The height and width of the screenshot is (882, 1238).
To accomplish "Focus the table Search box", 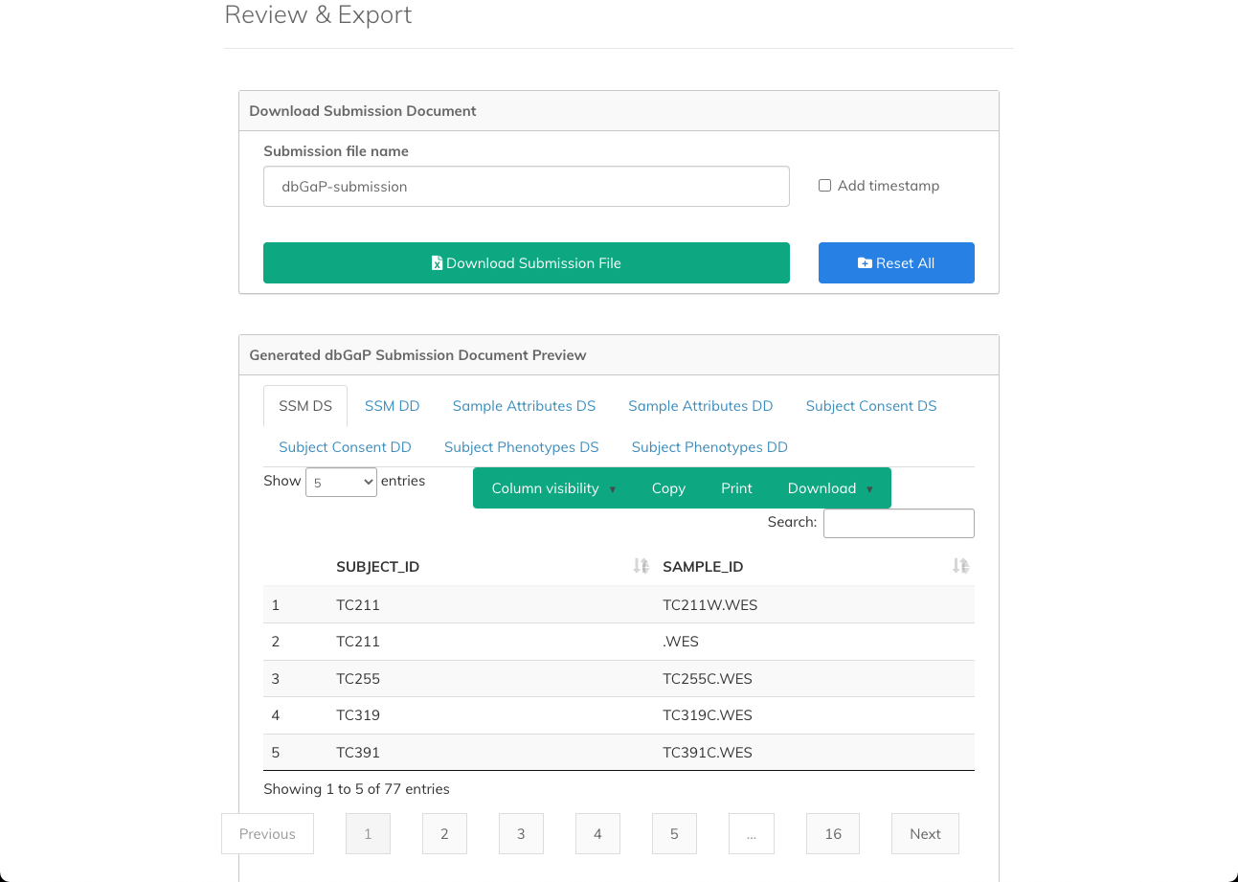I will (x=899, y=523).
